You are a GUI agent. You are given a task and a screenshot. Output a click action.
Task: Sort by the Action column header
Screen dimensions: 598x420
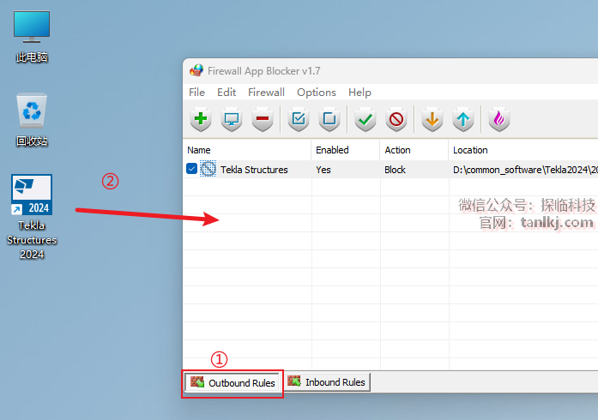tap(414, 150)
